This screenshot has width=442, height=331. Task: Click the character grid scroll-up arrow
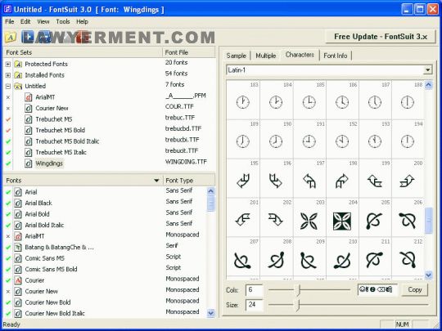point(428,85)
